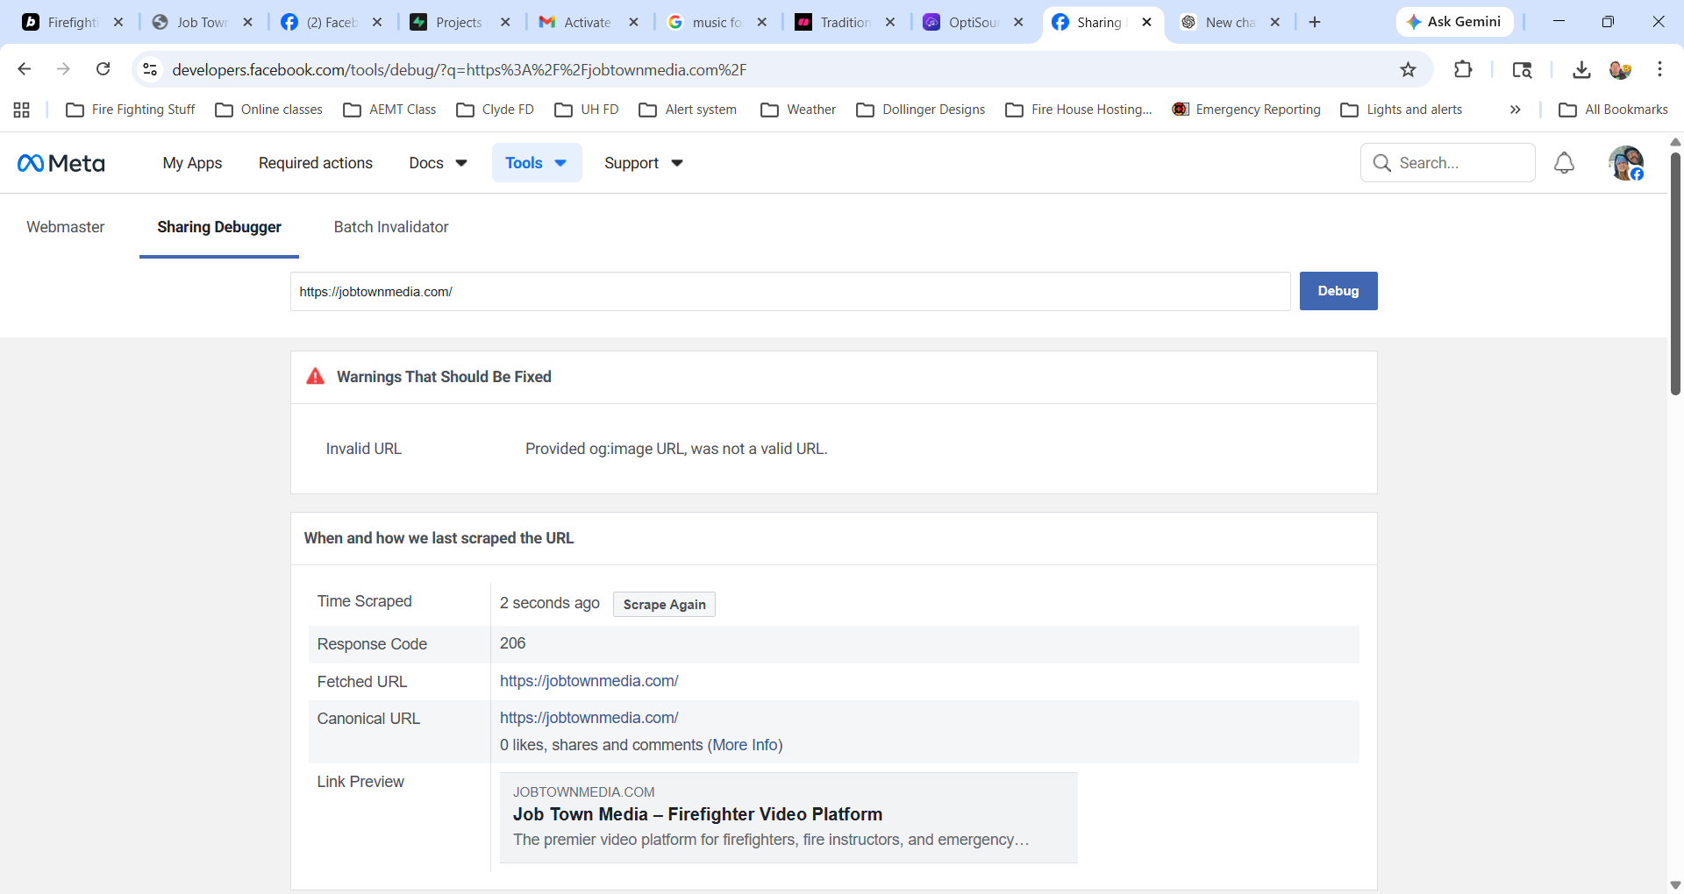The width and height of the screenshot is (1684, 894).
Task: Open a new browser tab
Action: click(1314, 22)
